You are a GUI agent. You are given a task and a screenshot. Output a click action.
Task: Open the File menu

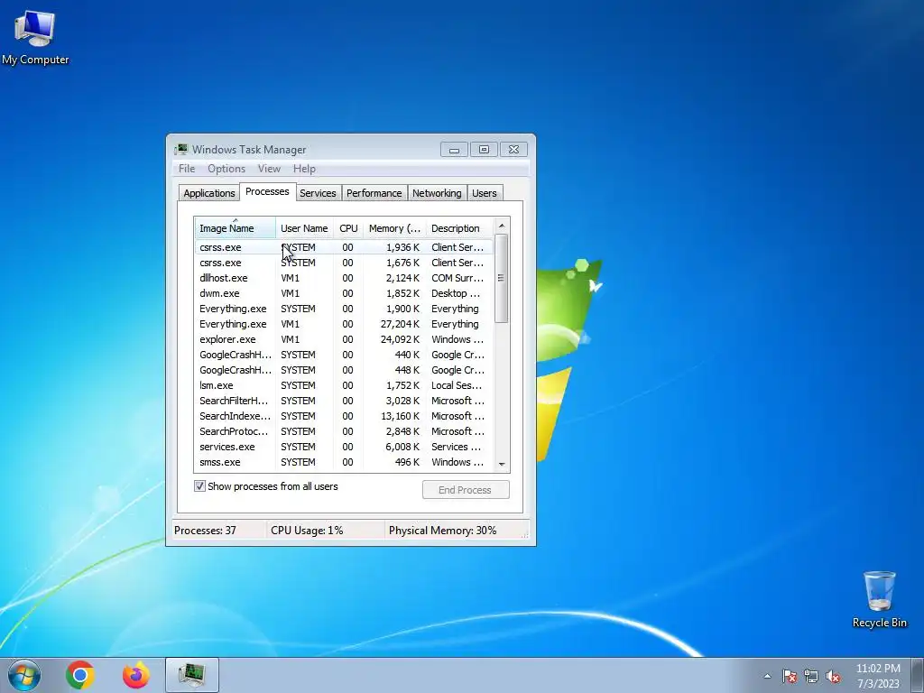[x=187, y=169]
